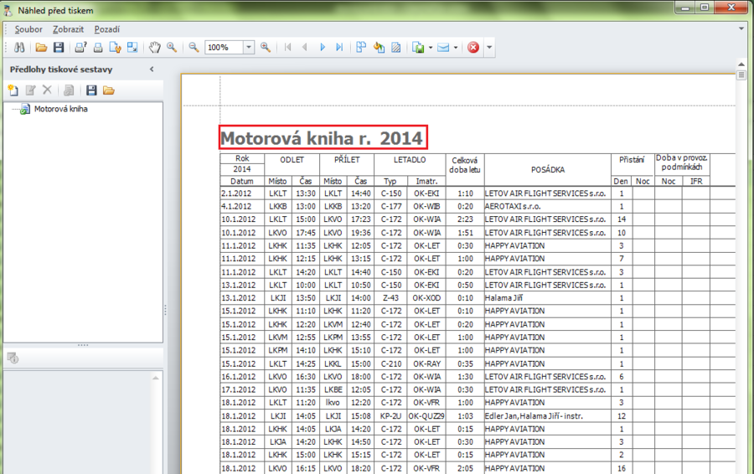This screenshot has height=474, width=754.
Task: Go to the next page arrow
Action: [323, 48]
